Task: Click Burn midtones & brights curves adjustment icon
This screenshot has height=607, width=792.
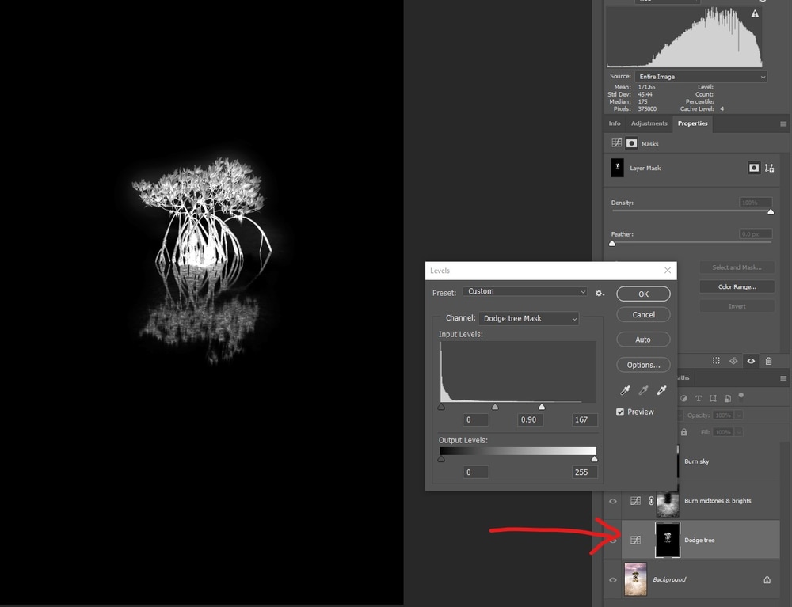Action: 635,500
